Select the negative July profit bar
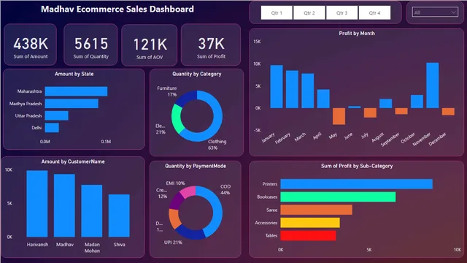The image size is (467, 263). 370,113
